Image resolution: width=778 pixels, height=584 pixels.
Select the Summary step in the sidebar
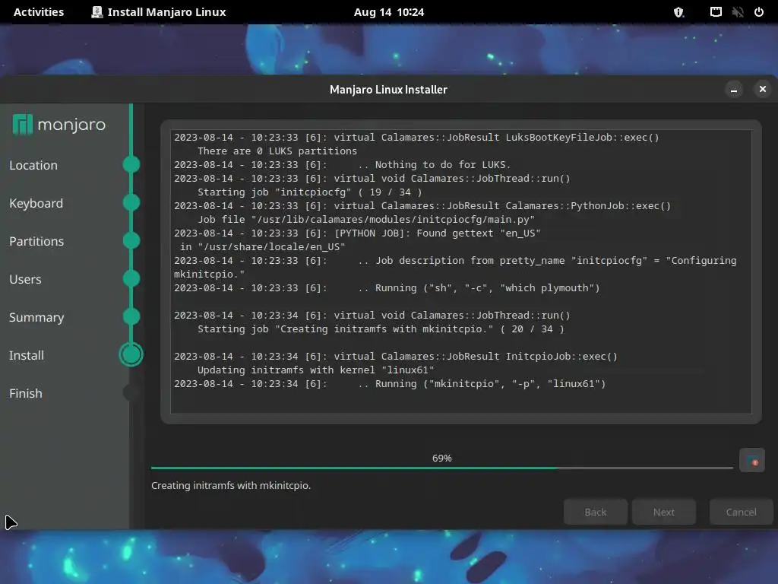pyautogui.click(x=36, y=317)
